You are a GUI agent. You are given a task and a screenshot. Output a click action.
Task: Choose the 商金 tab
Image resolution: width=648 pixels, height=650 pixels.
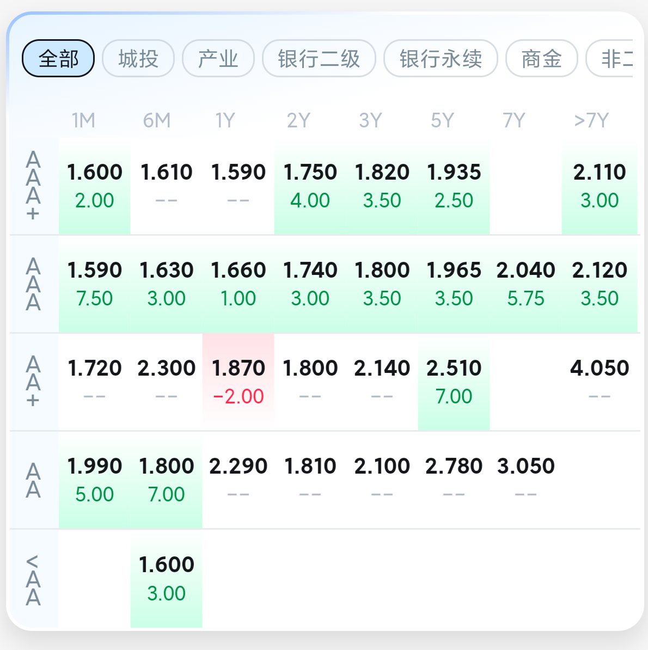[541, 58]
